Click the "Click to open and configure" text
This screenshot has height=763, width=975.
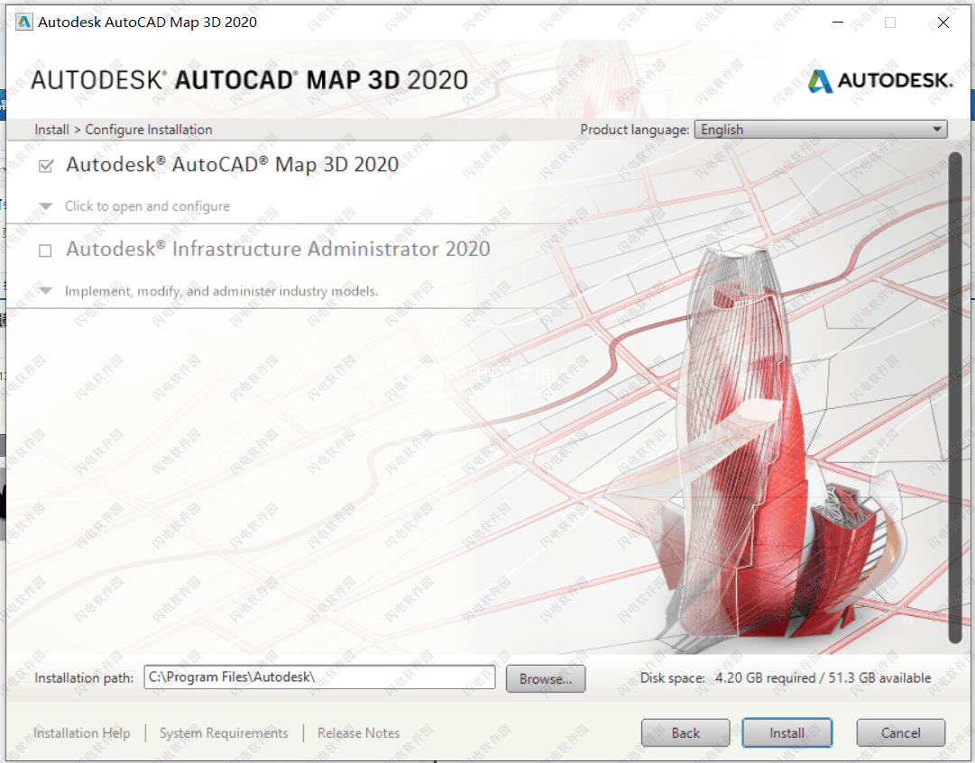point(147,206)
